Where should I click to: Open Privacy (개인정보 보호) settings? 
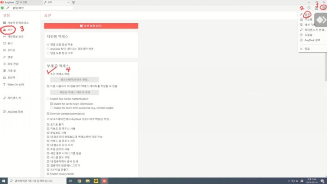(13, 36)
